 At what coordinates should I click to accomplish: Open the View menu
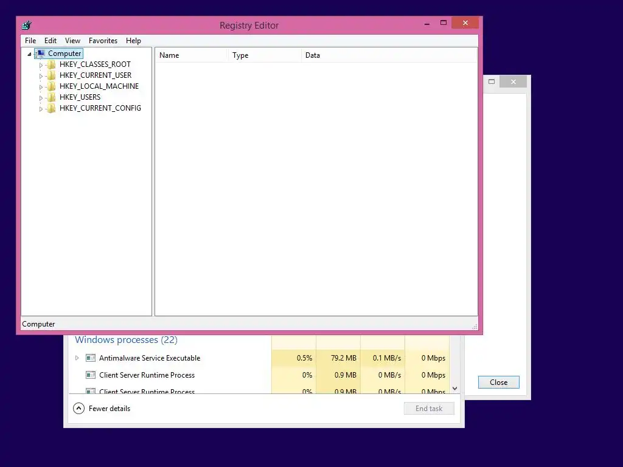72,41
